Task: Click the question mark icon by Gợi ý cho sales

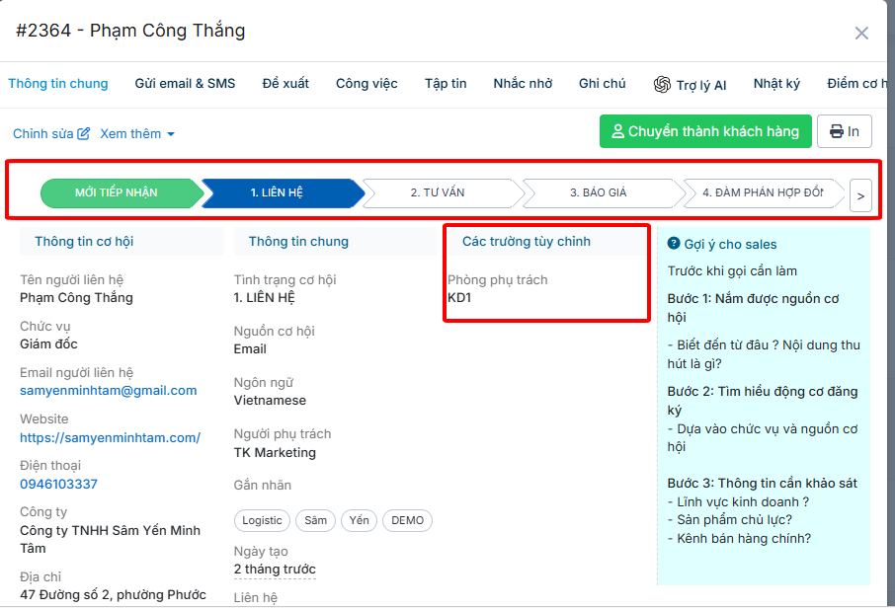Action: (x=674, y=244)
